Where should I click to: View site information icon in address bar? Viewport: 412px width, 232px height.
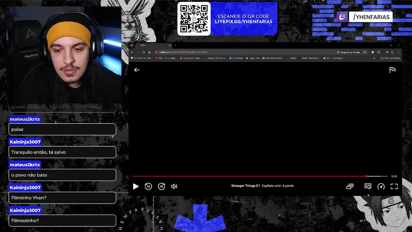coord(156,52)
